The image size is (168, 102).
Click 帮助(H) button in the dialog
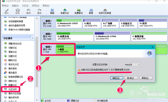pos(146,78)
